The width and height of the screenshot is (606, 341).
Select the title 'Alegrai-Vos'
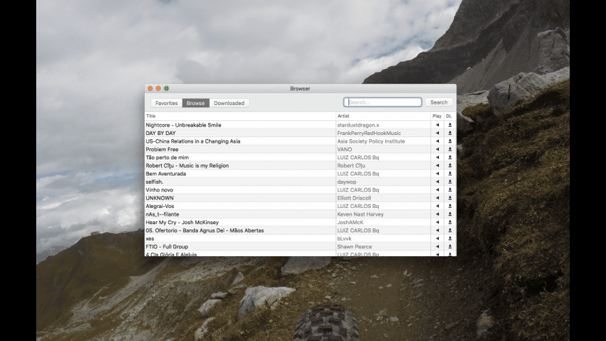point(160,206)
